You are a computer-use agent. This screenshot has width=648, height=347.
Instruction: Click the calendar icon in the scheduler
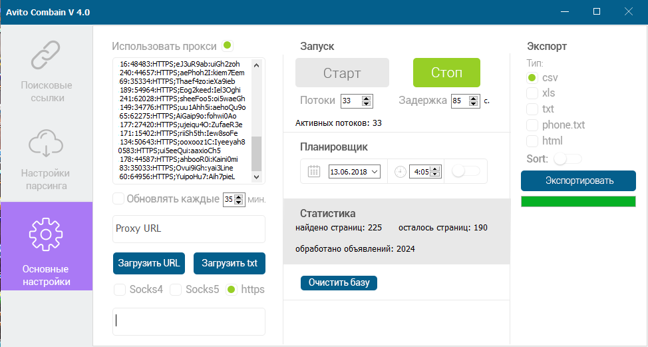pyautogui.click(x=314, y=171)
